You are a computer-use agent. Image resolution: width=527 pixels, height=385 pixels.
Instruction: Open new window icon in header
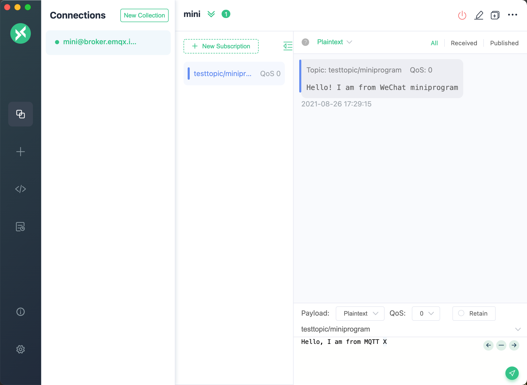(x=495, y=15)
